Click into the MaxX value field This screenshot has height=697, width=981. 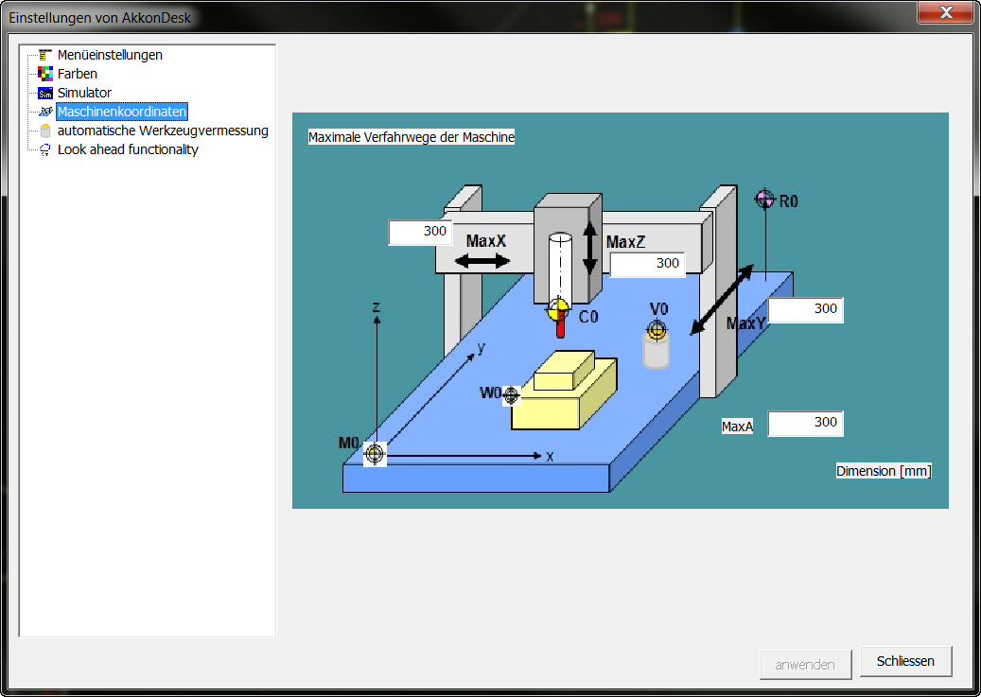(x=421, y=232)
